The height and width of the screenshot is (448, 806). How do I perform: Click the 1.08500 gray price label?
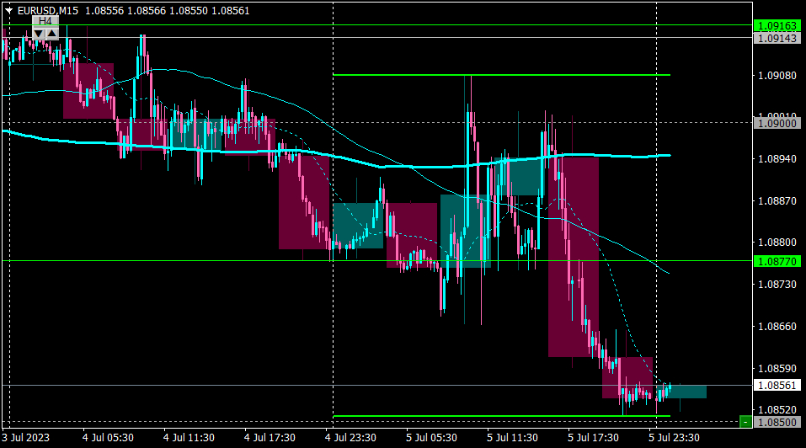tap(777, 422)
